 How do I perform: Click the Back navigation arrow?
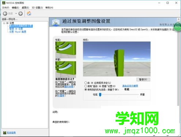tap(5, 14)
